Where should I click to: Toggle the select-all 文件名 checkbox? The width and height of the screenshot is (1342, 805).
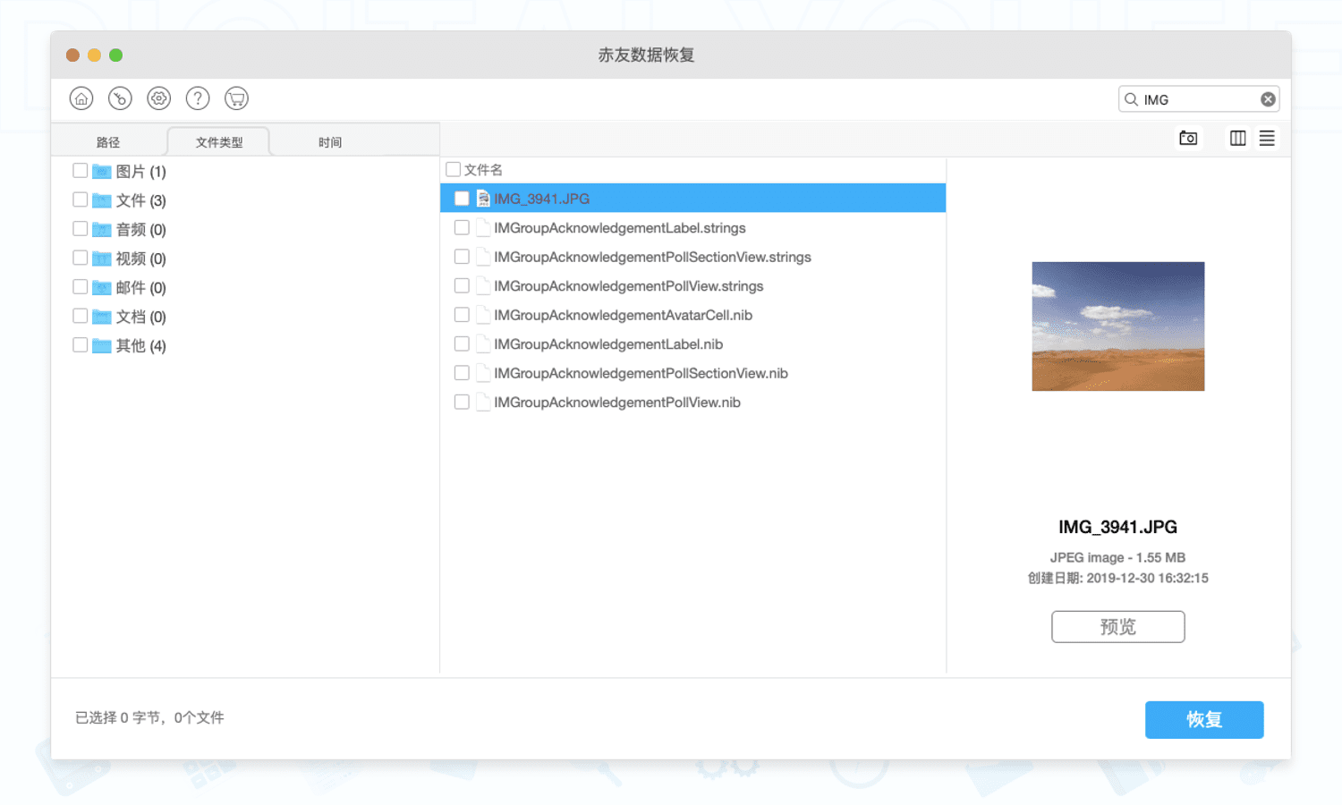454,169
